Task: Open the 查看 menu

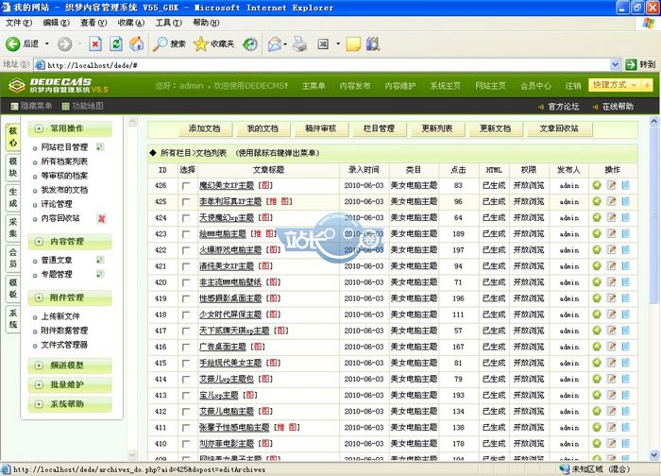Action: pos(93,23)
